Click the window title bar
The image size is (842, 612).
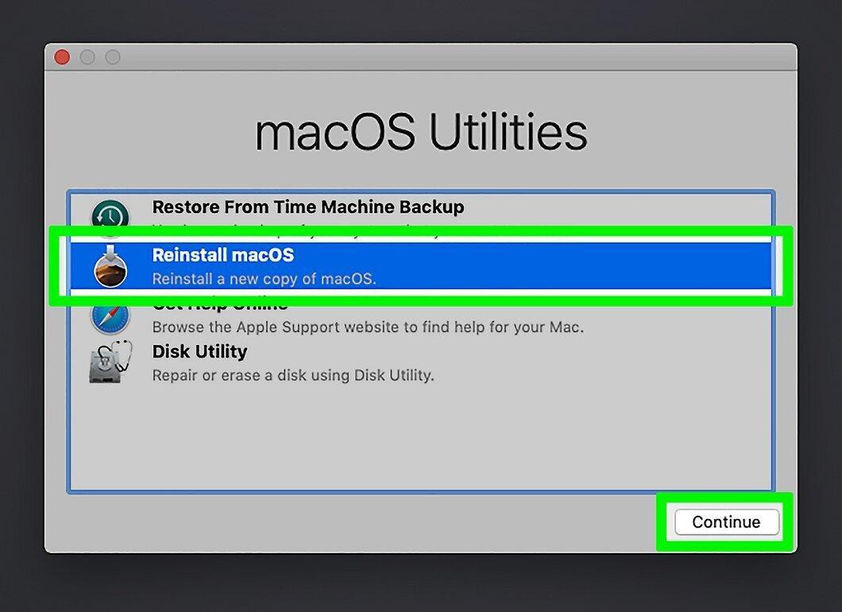coord(421,57)
